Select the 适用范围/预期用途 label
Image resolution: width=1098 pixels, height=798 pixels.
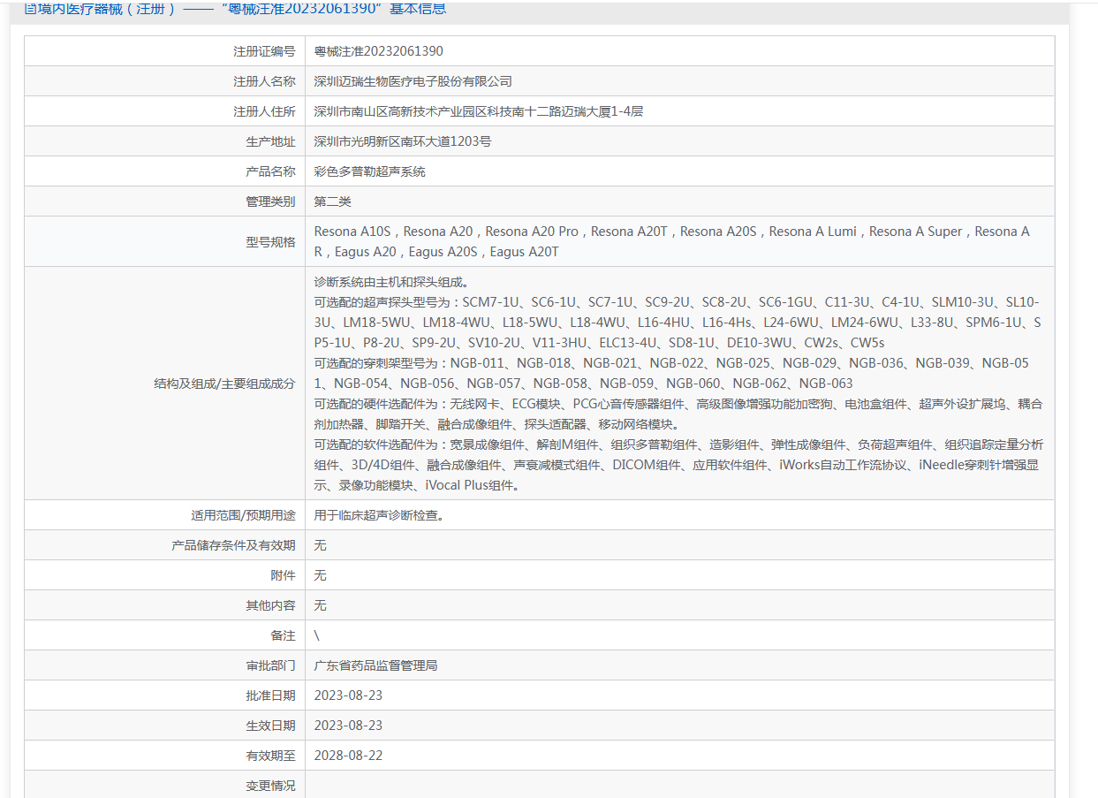tap(243, 515)
